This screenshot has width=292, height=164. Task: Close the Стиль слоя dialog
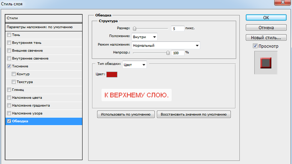[282, 2]
